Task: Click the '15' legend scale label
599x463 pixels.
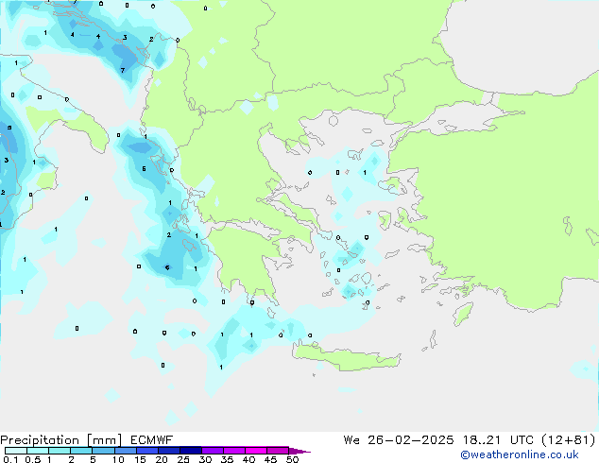Action: (x=140, y=459)
